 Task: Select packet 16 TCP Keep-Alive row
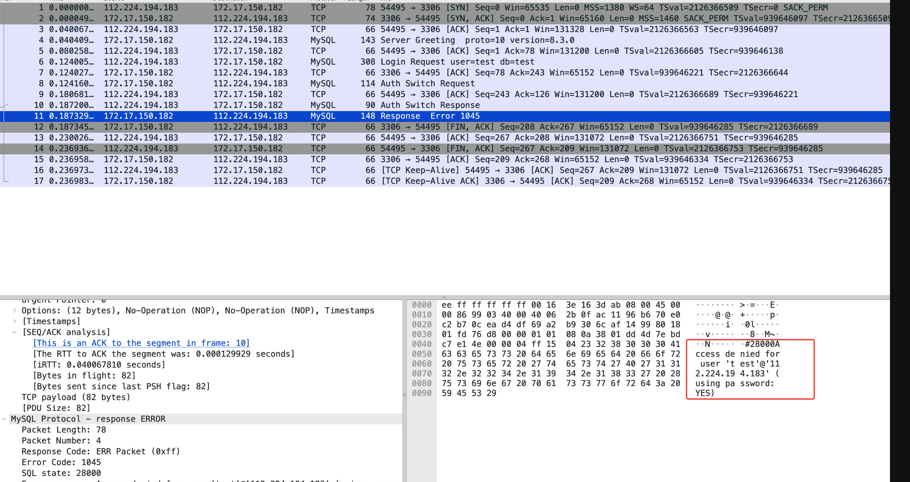(x=445, y=170)
